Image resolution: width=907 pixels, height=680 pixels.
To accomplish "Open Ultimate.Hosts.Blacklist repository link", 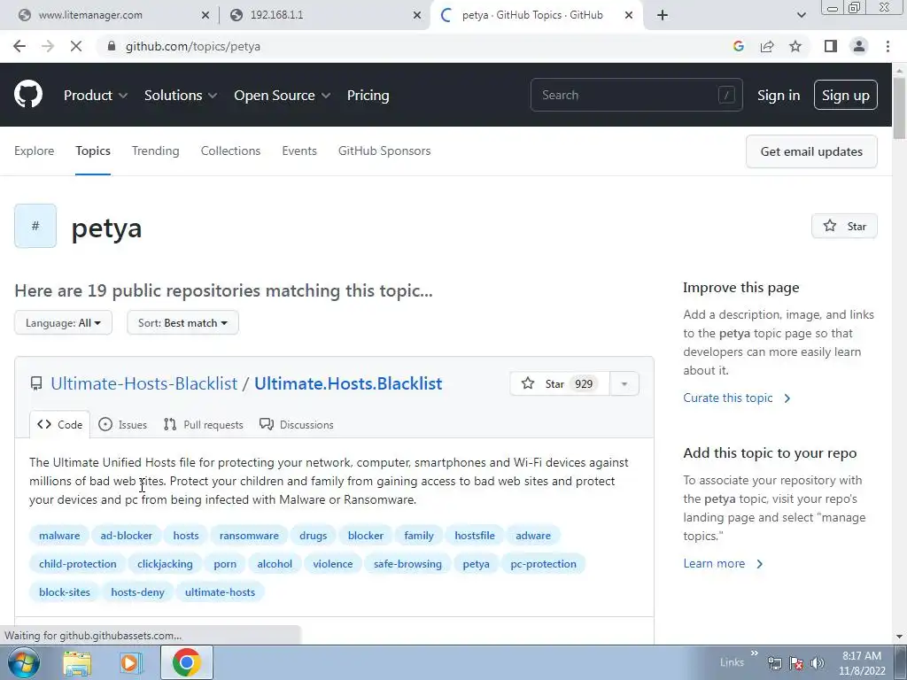I will (348, 383).
